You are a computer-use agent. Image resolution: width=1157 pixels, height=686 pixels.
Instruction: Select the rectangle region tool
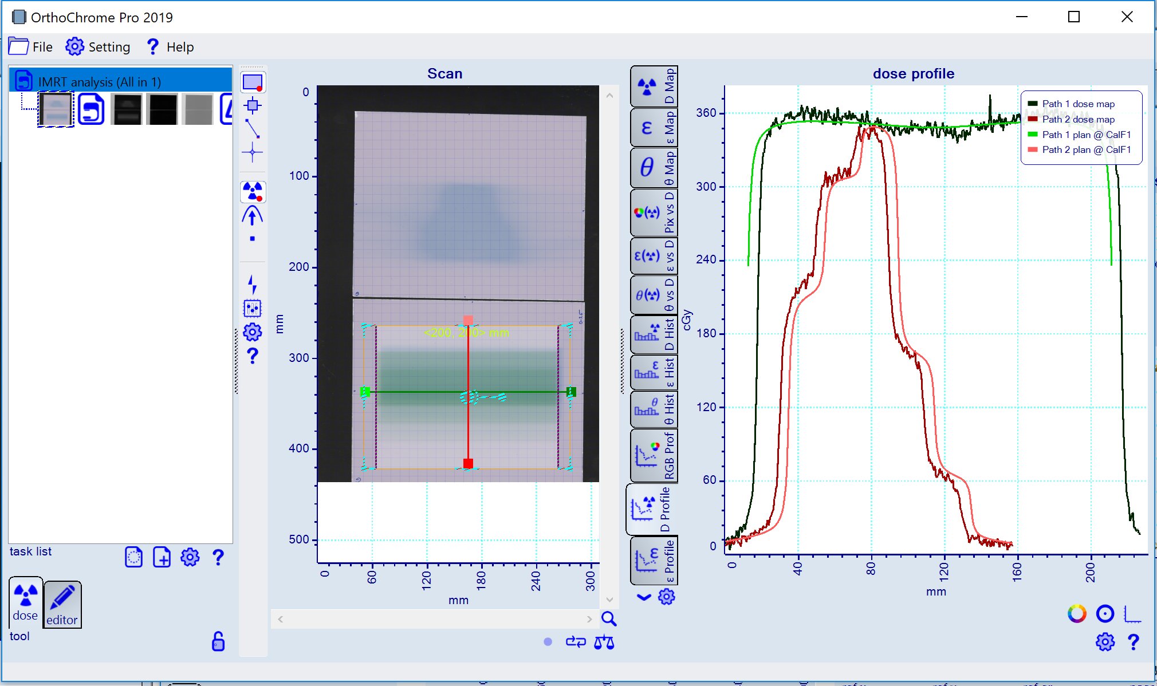pyautogui.click(x=253, y=82)
